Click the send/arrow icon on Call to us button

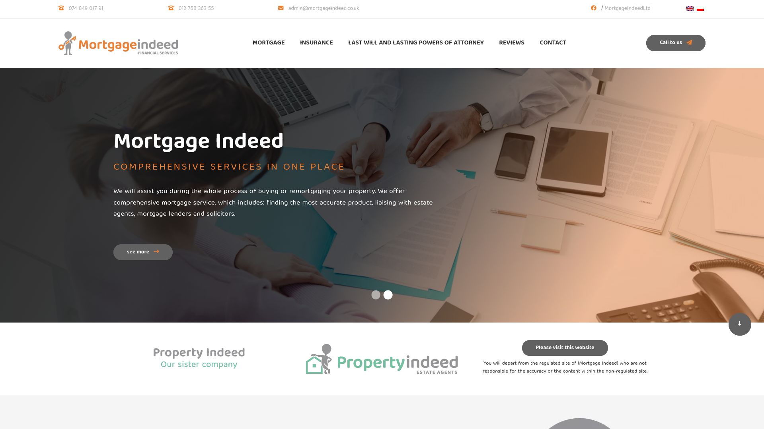coord(690,43)
